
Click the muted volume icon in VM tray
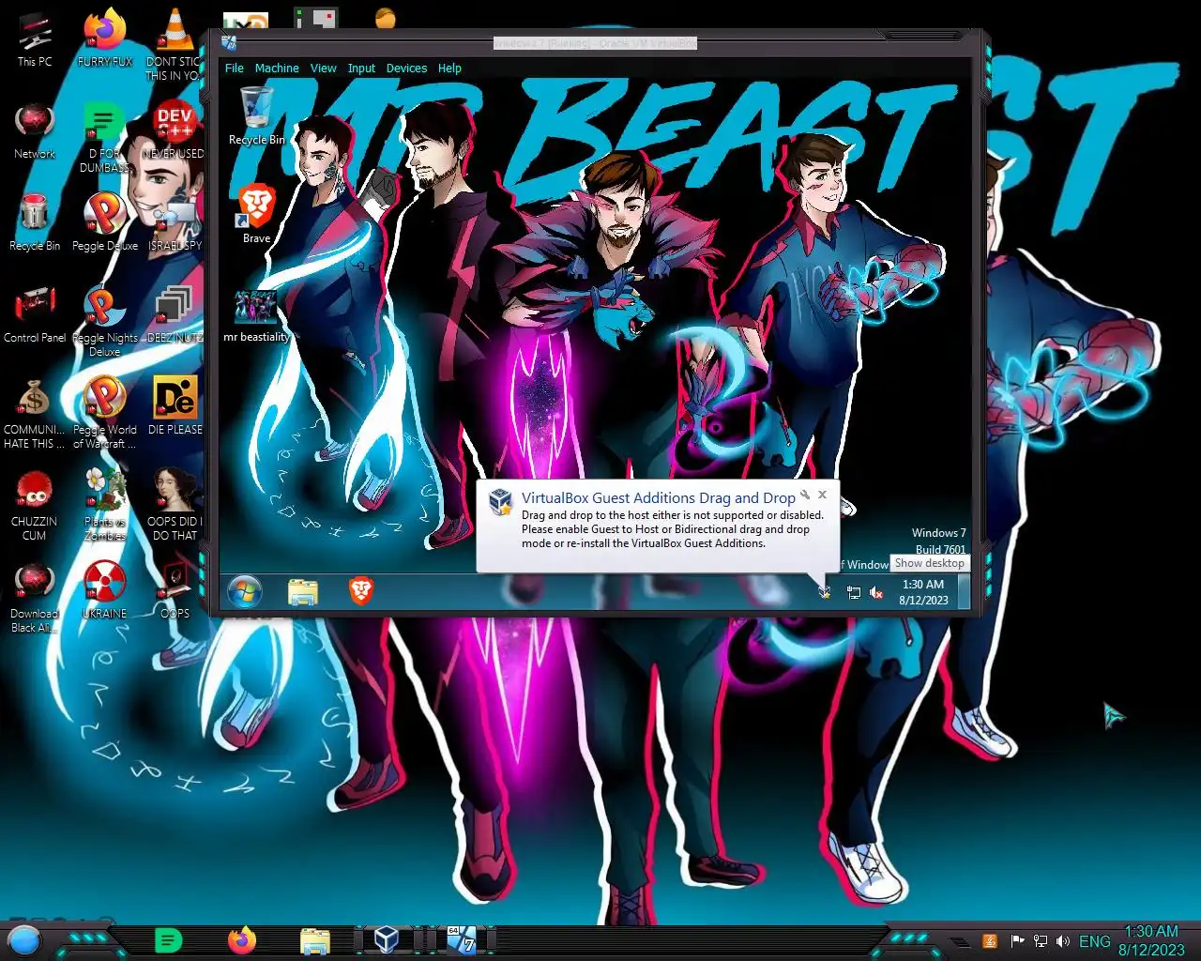tap(876, 592)
